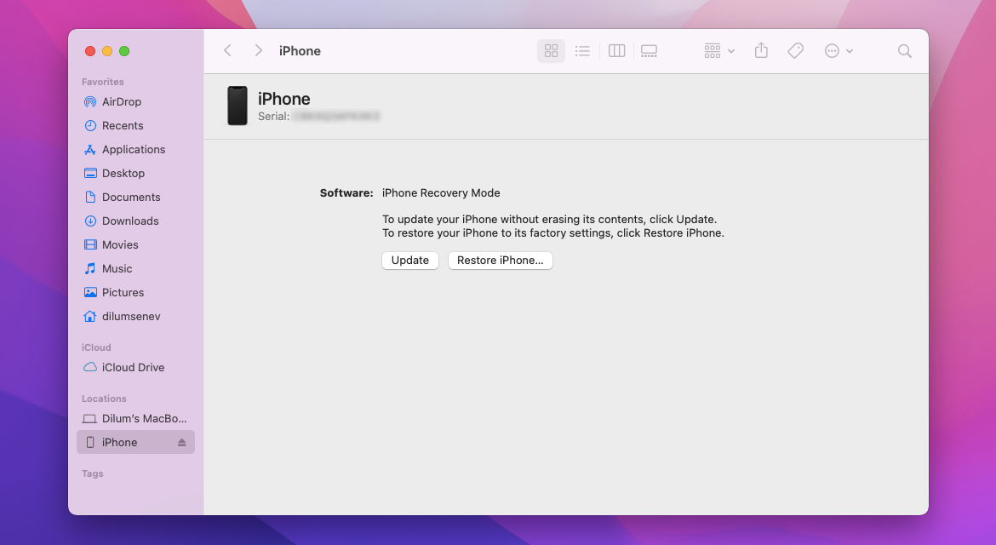The width and height of the screenshot is (996, 545).
Task: Click the back navigation chevron
Action: click(x=227, y=50)
